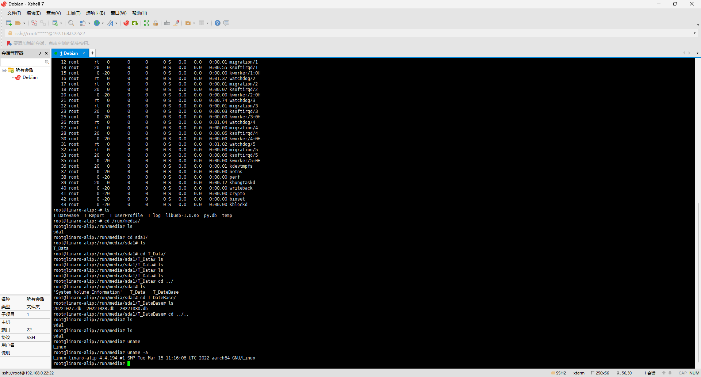Click the 1 会话 session count label
701x377 pixels.
(650, 373)
